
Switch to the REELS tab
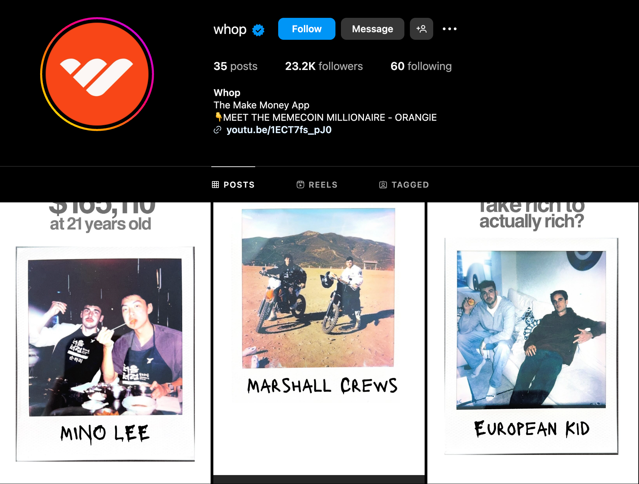coord(317,185)
